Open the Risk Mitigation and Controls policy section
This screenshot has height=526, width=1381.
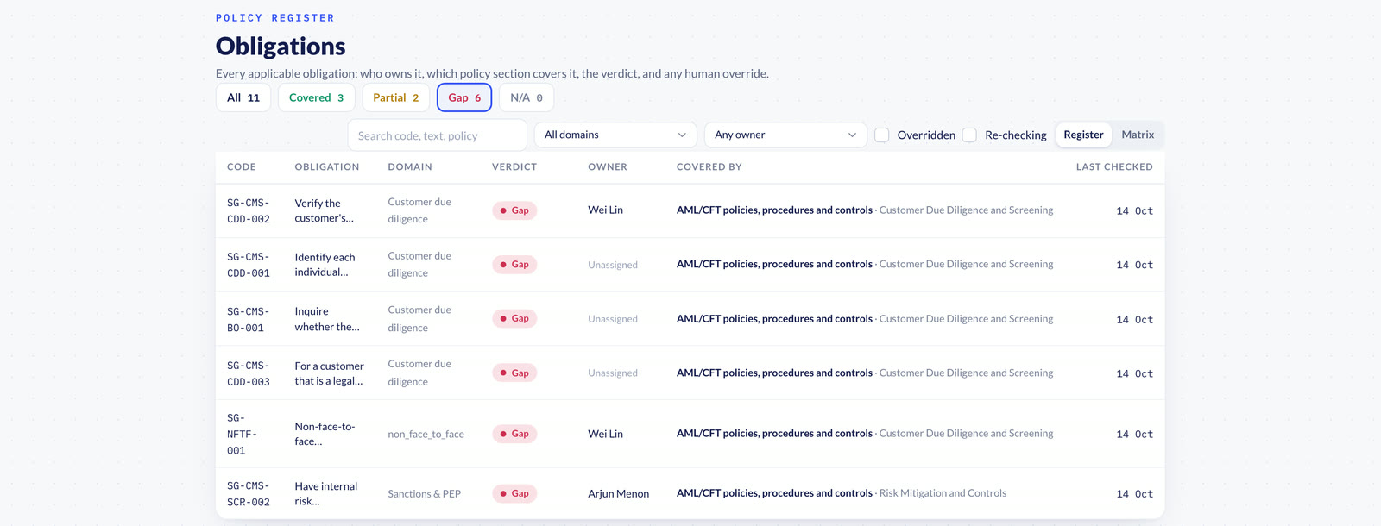[x=943, y=493]
